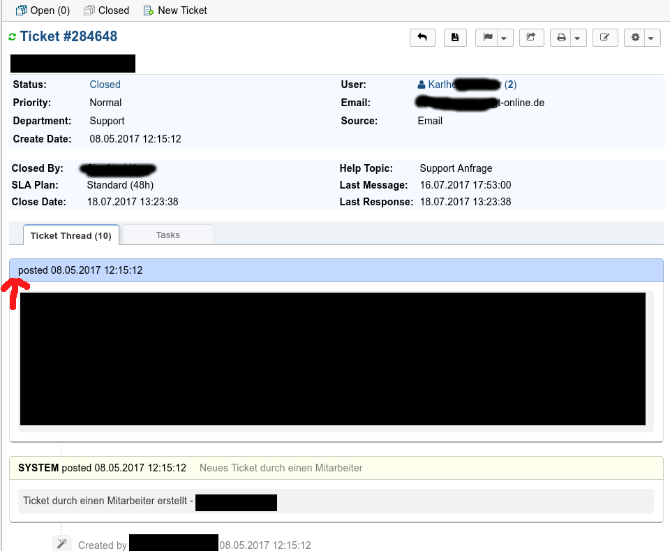Expand the flag icon dropdown arrow
670x551 pixels.
point(502,37)
